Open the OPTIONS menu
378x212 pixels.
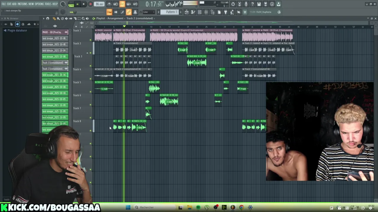coord(39,4)
